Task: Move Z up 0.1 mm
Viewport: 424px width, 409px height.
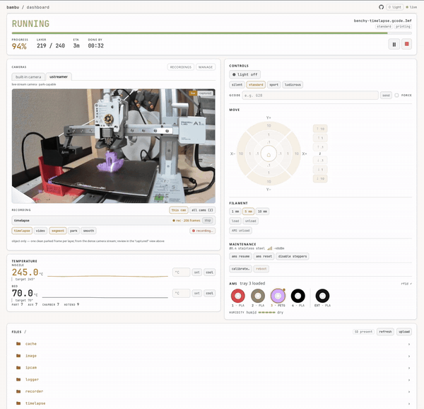Action: [320, 147]
